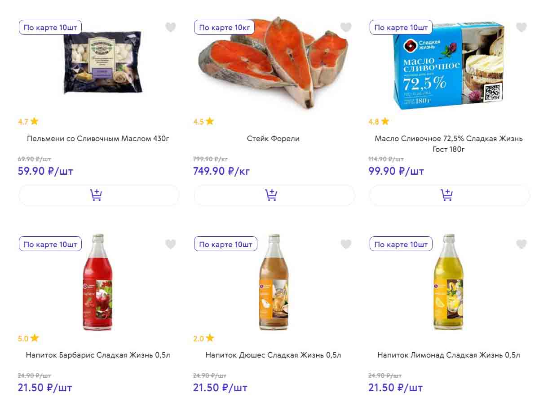Click the 4.7 star rating on Пельмени
539x398 pixels.
[28, 121]
